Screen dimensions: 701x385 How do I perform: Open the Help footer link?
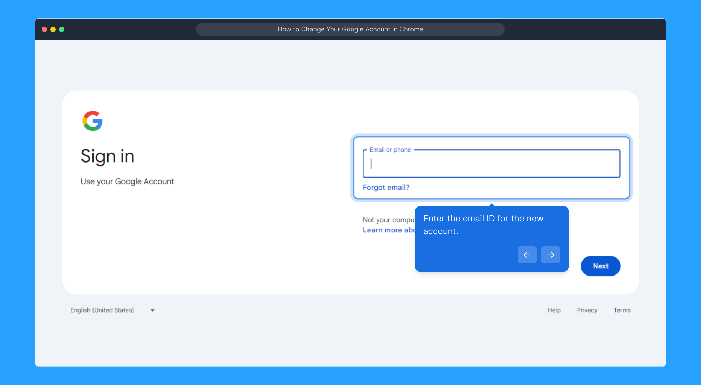pyautogui.click(x=554, y=310)
